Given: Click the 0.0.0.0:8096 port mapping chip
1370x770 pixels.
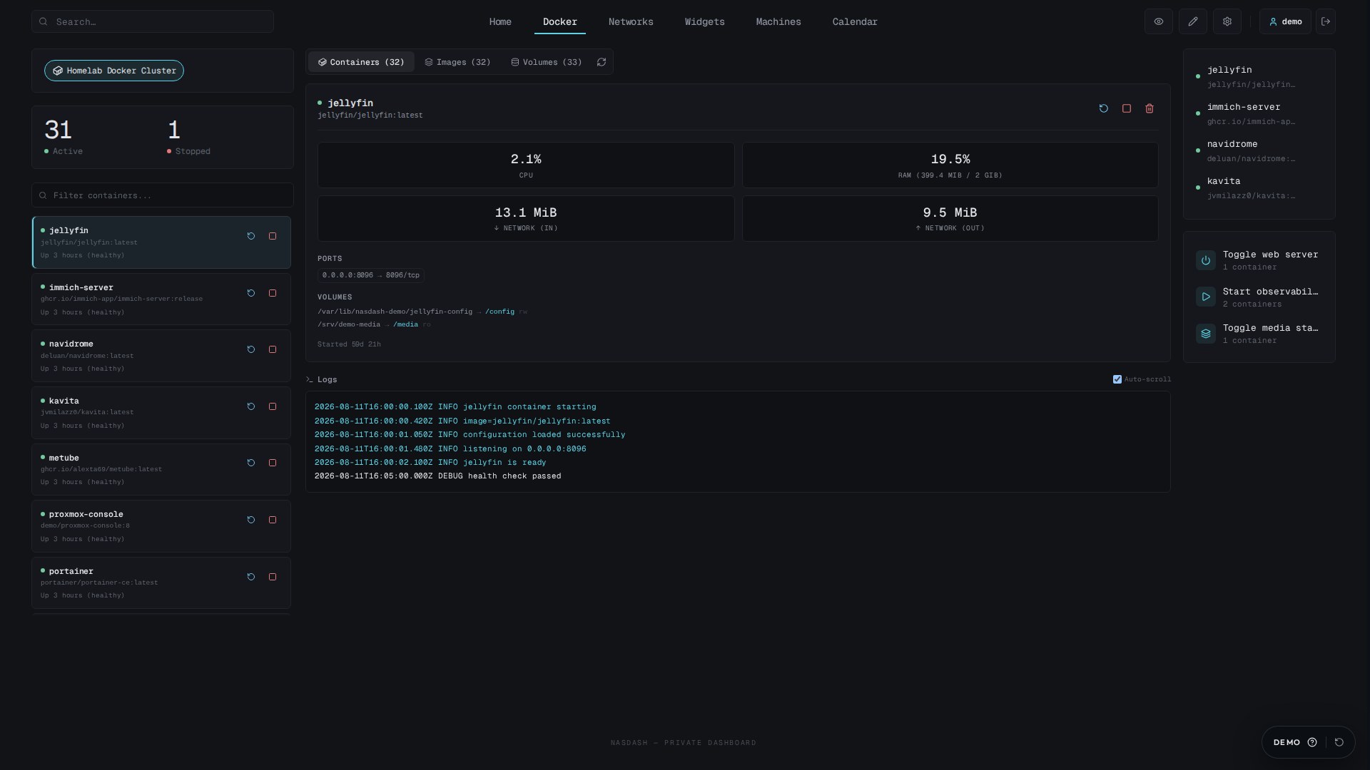Looking at the screenshot, I should pos(370,275).
